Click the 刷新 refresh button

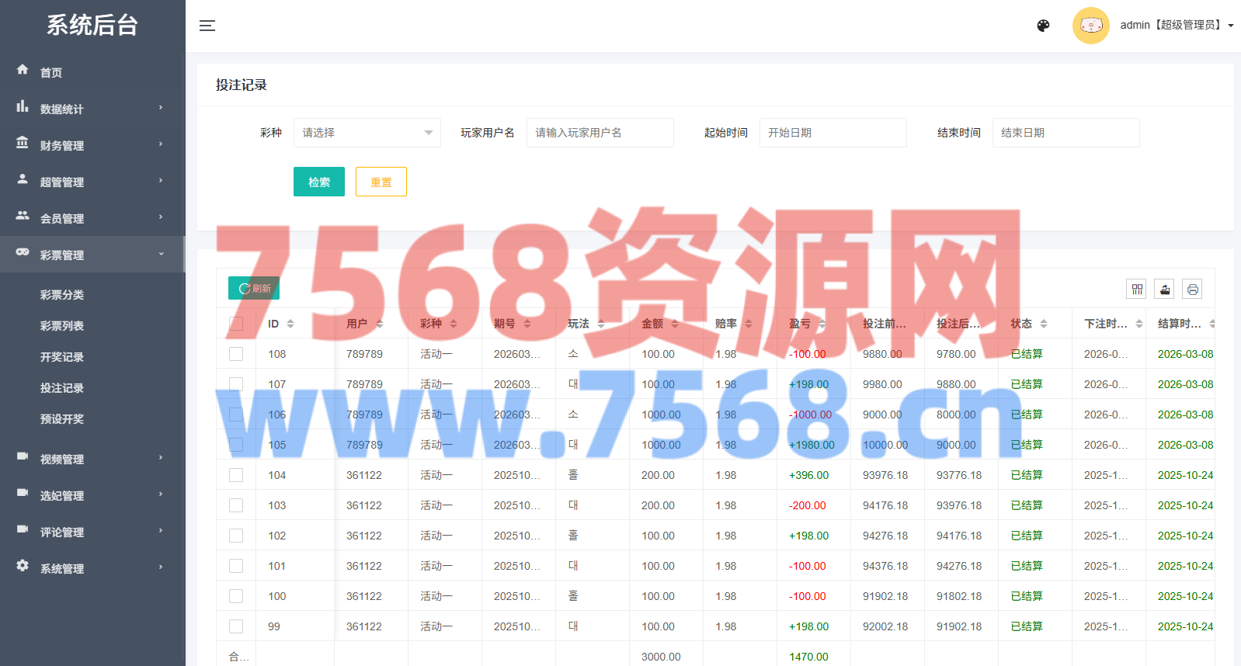pyautogui.click(x=254, y=288)
